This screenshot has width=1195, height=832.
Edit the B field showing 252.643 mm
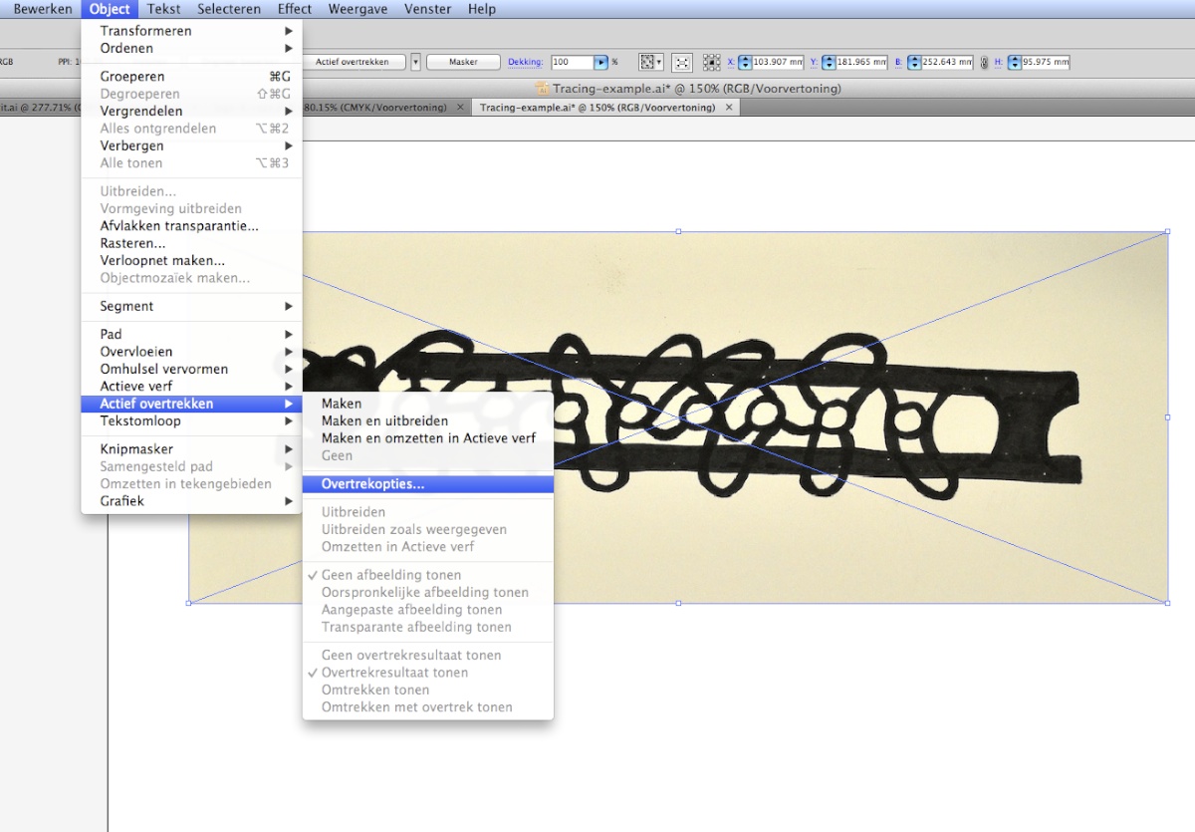946,62
